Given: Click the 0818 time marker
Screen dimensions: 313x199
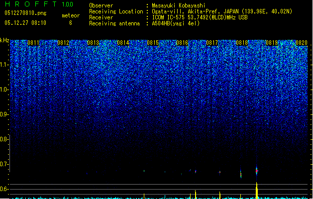Looking at the screenshot, I should coord(242,43).
